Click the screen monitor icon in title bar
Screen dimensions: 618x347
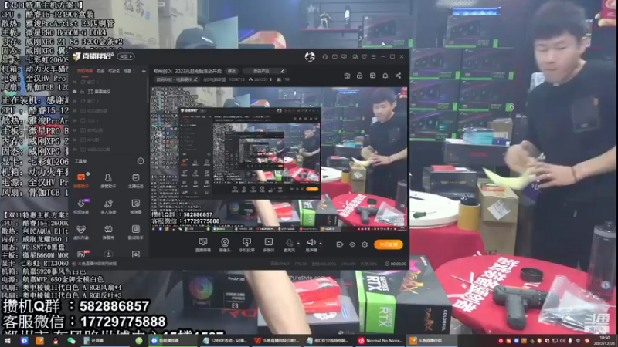coord(344,56)
